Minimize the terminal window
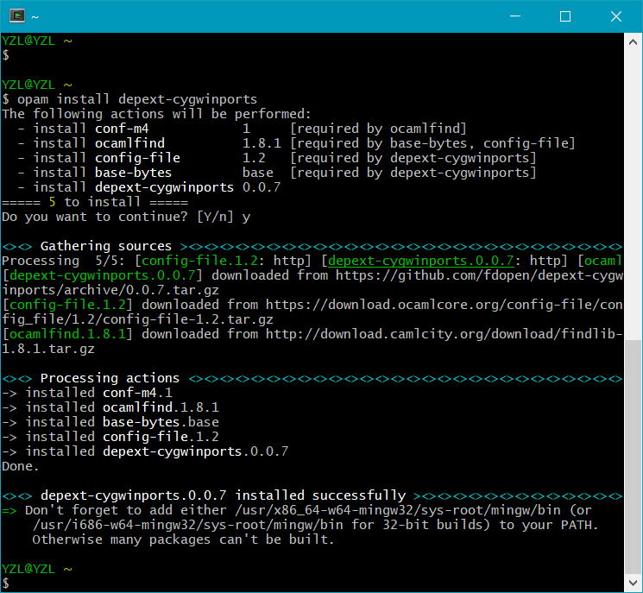Image resolution: width=643 pixels, height=593 pixels. [x=515, y=16]
